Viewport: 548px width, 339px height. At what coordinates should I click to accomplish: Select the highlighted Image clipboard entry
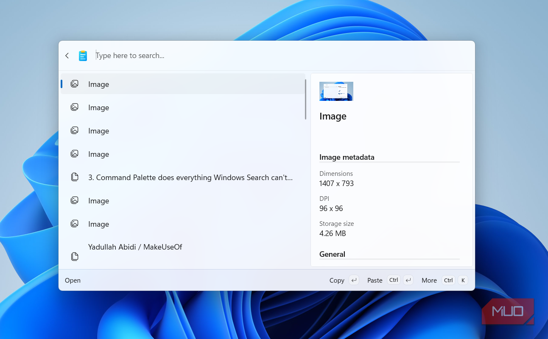pyautogui.click(x=183, y=84)
